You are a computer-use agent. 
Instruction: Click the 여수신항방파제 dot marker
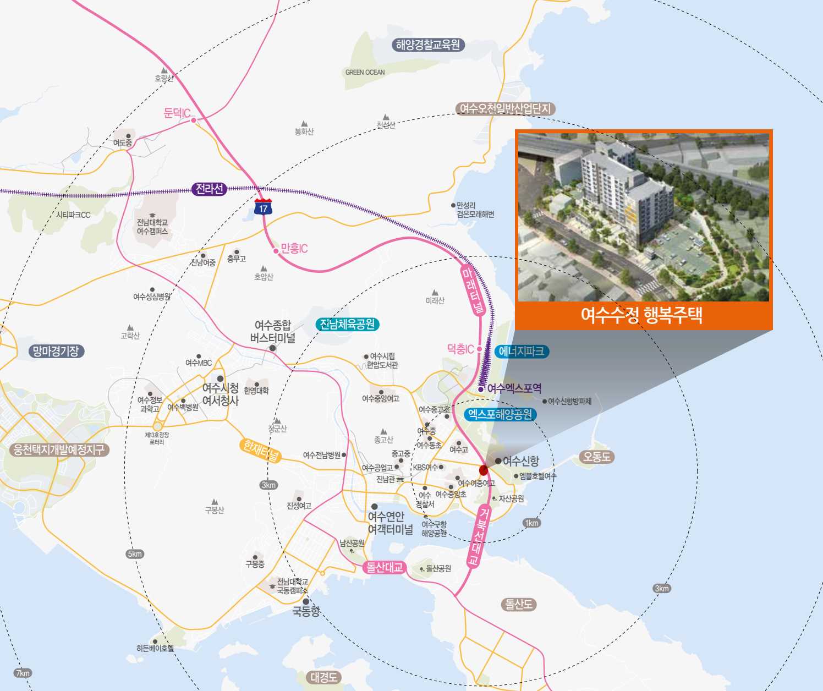(x=545, y=402)
